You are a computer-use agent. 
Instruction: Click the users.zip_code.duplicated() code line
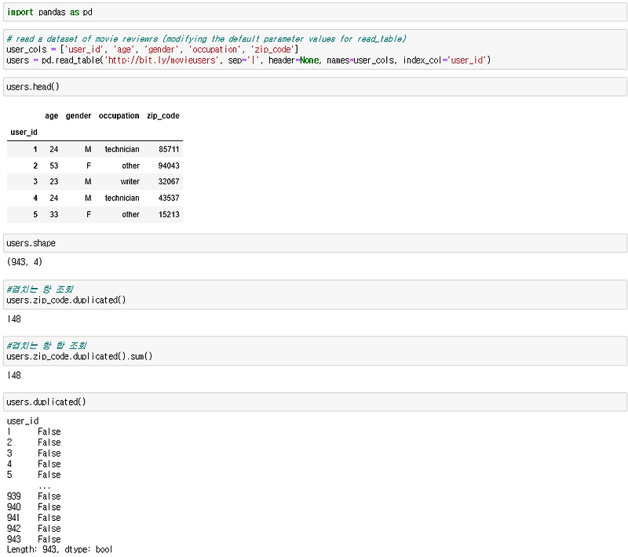pos(66,300)
